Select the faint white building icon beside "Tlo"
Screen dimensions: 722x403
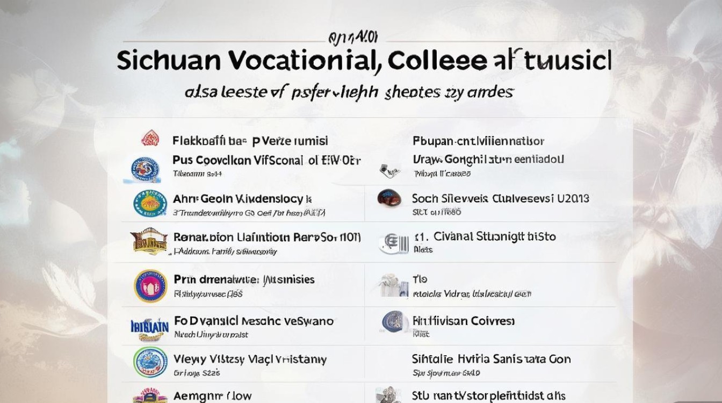point(390,285)
